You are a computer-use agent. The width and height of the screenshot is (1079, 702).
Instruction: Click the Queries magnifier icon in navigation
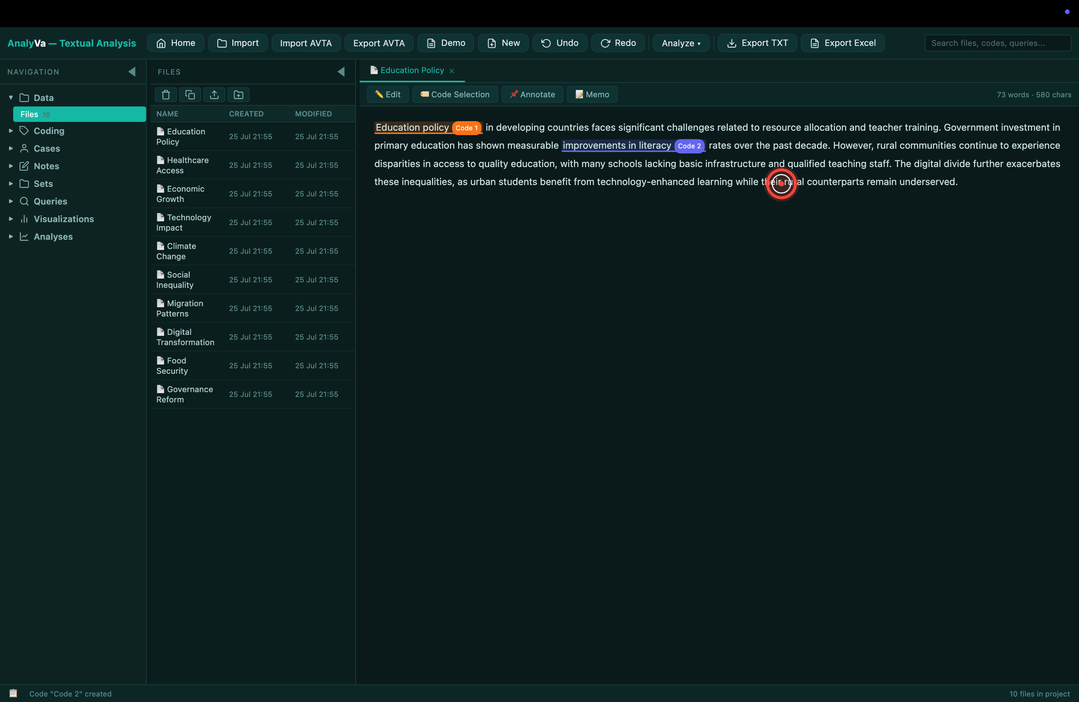point(24,201)
